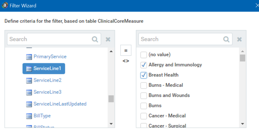The height and width of the screenshot is (130, 259).
Task: Click magnifier icon in left search box
Action: point(95,39)
